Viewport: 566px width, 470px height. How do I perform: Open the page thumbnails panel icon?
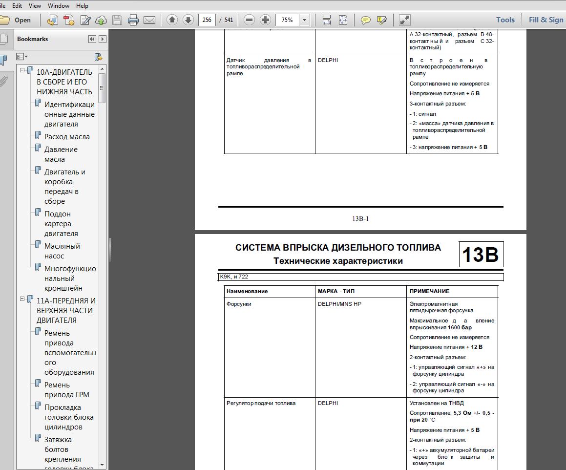pyautogui.click(x=3, y=40)
